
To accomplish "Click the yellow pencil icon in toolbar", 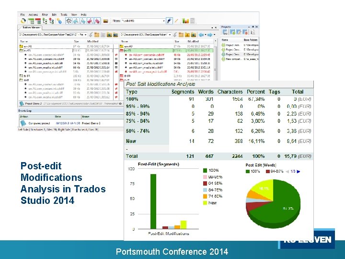I will (x=176, y=21).
